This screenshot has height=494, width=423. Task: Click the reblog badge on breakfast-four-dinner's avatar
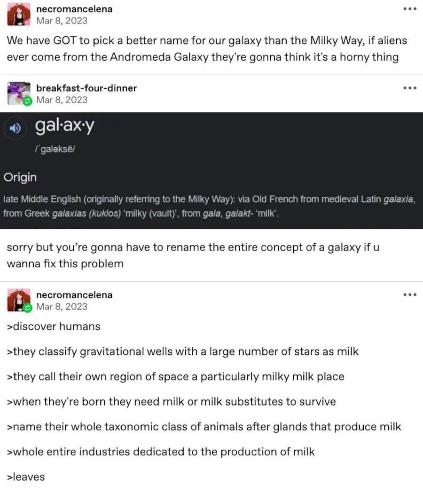28,101
